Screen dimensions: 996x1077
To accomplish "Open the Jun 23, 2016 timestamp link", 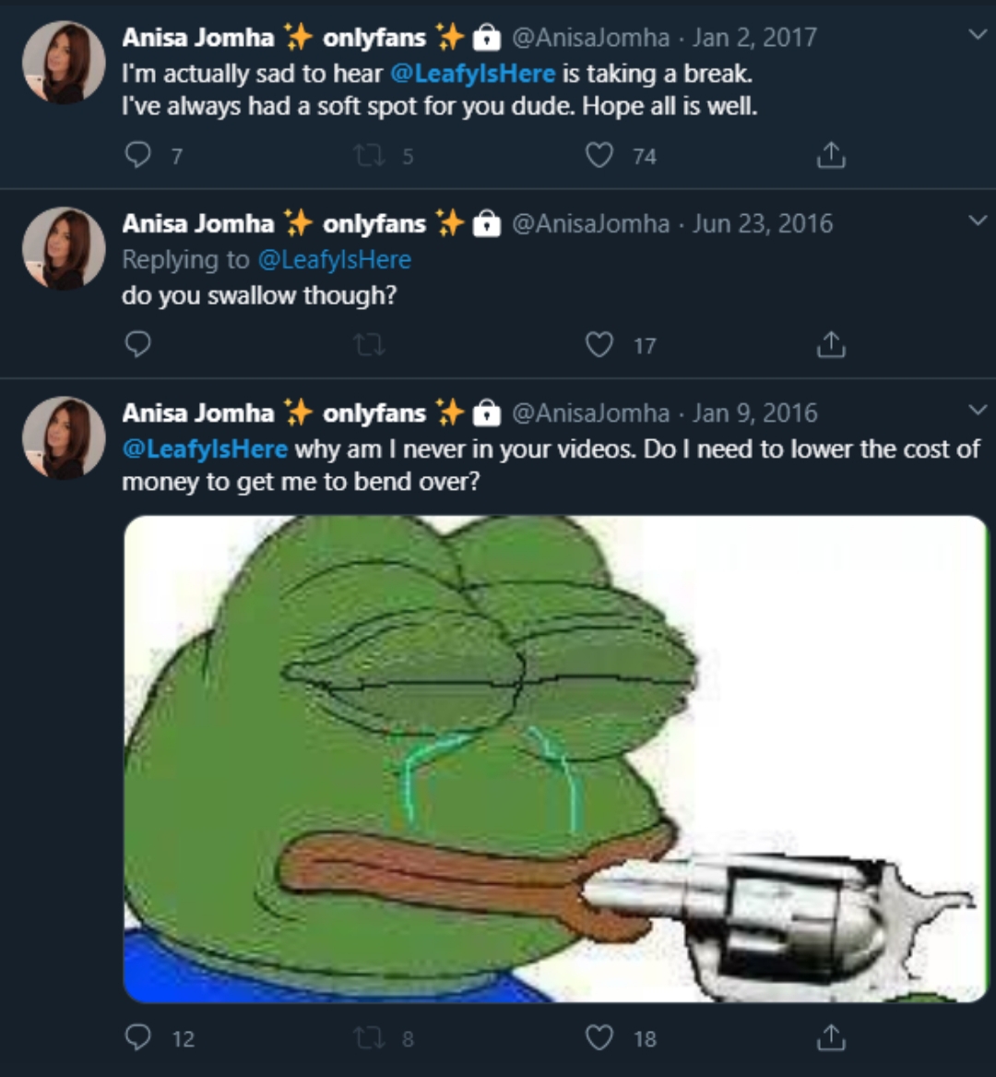I will click(x=762, y=223).
